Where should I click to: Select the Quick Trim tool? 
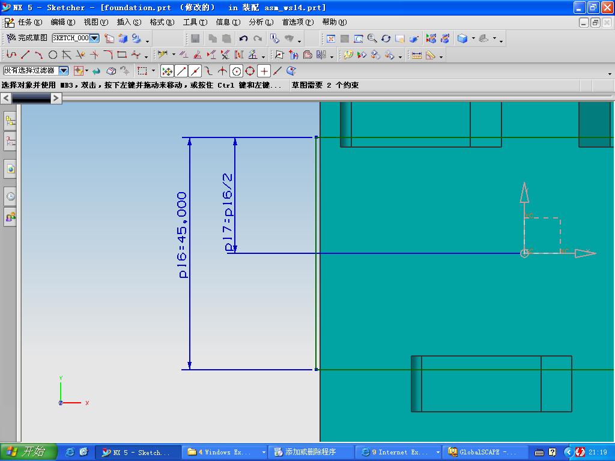pyautogui.click(x=80, y=55)
